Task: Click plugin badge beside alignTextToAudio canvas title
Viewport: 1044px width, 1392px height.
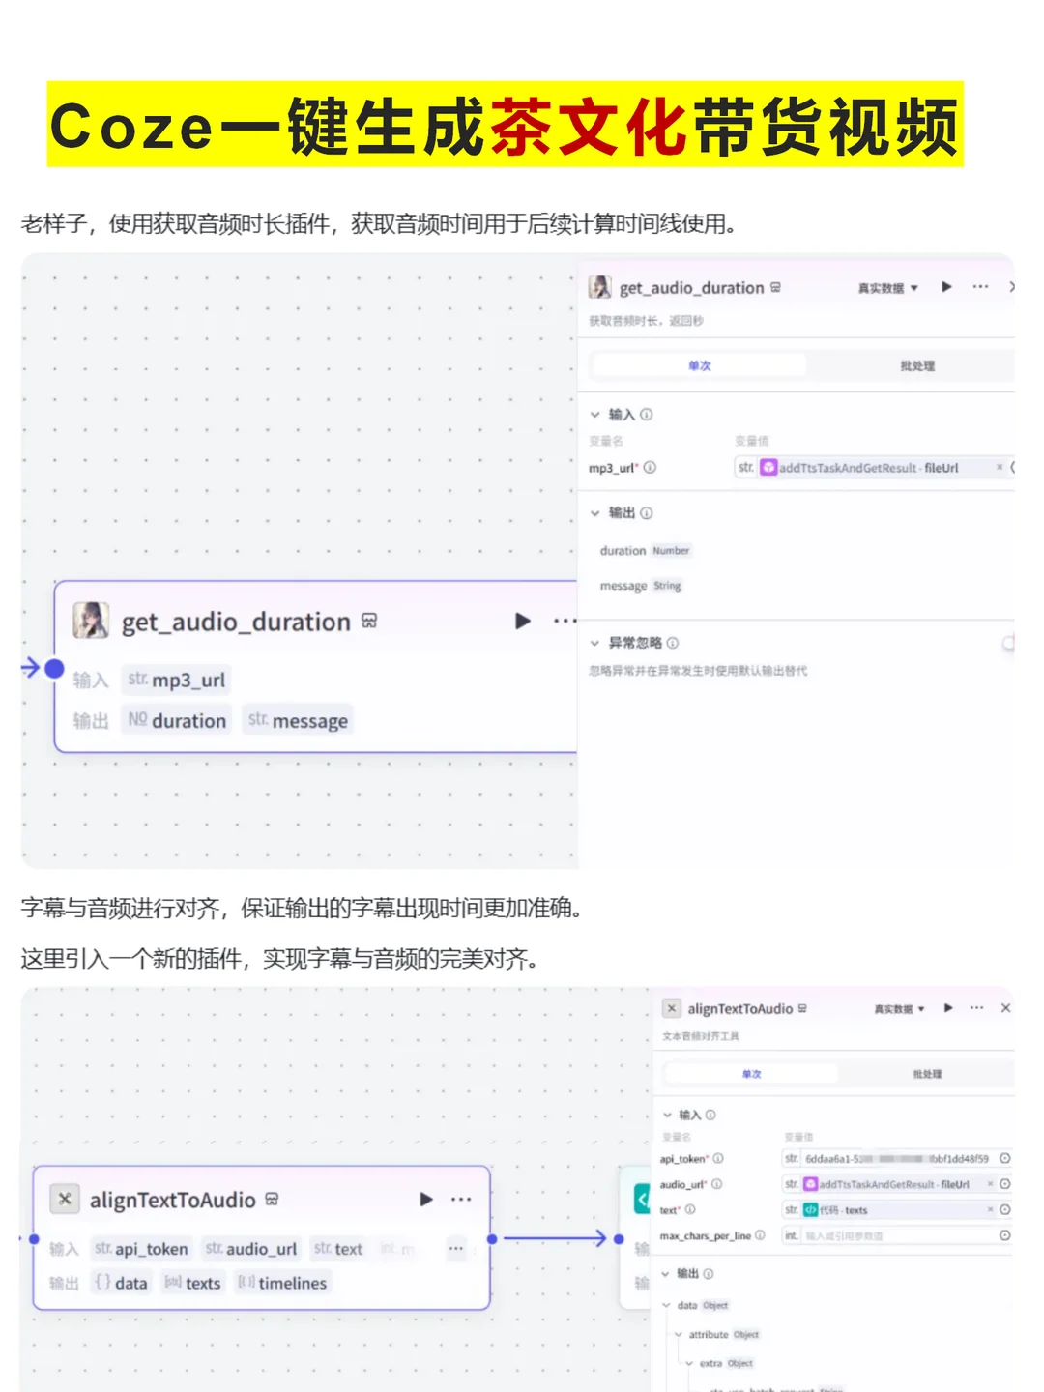Action: pyautogui.click(x=272, y=1200)
